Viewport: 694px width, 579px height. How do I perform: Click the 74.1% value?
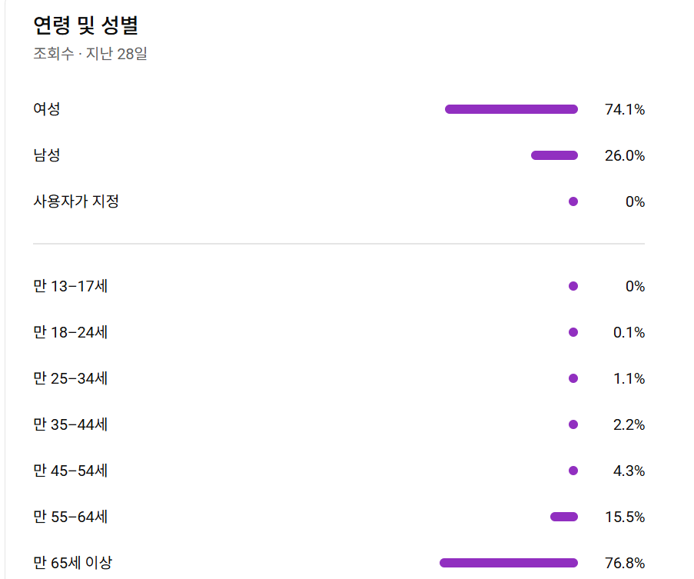(624, 110)
